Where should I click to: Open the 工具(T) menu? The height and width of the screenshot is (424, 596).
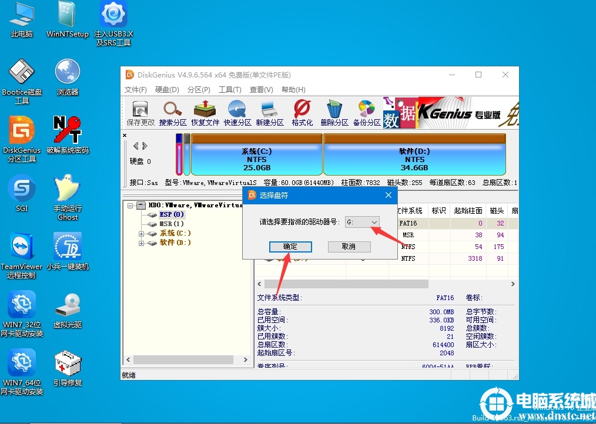pos(230,90)
